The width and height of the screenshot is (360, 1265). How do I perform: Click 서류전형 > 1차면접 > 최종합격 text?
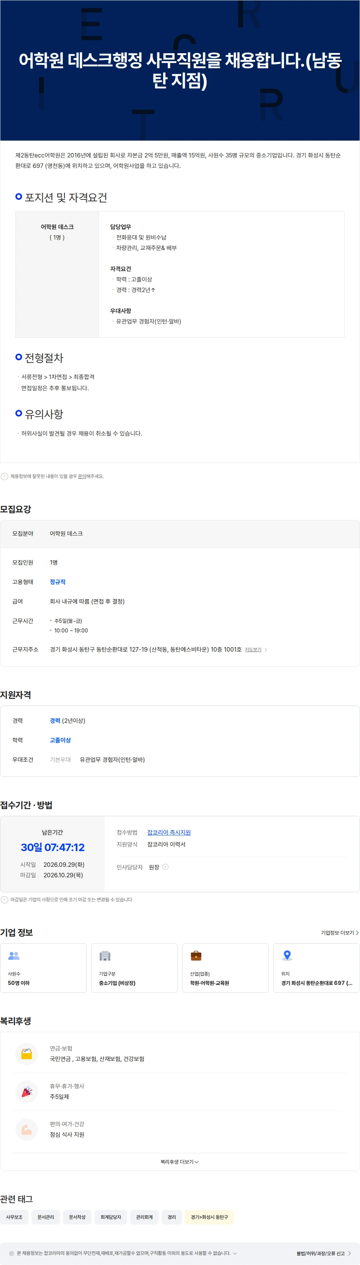(x=58, y=377)
